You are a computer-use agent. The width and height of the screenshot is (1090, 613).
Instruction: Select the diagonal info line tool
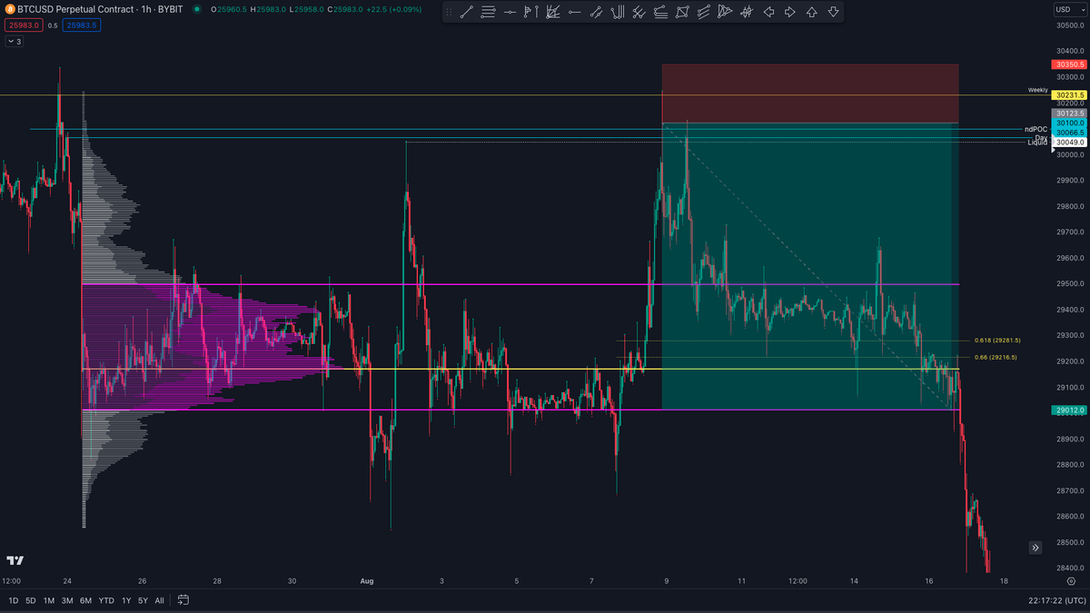tap(595, 13)
